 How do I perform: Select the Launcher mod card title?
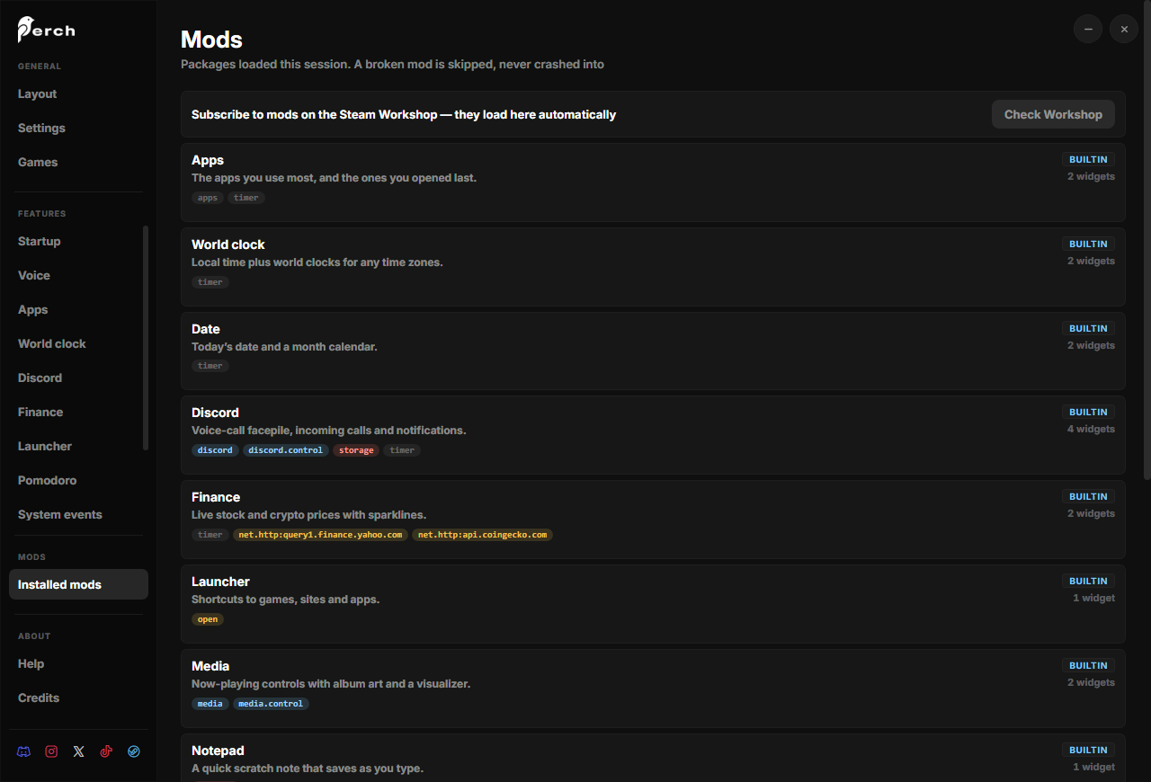point(220,582)
